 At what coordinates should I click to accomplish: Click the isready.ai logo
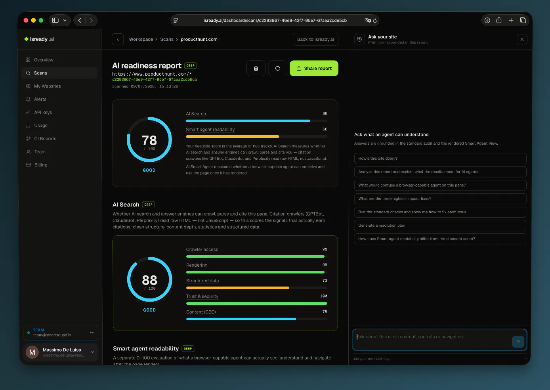pos(39,39)
